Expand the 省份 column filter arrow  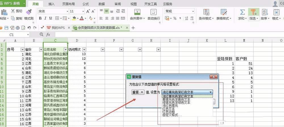tap(41, 50)
